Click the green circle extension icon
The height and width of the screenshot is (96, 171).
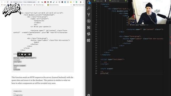click(76, 2)
